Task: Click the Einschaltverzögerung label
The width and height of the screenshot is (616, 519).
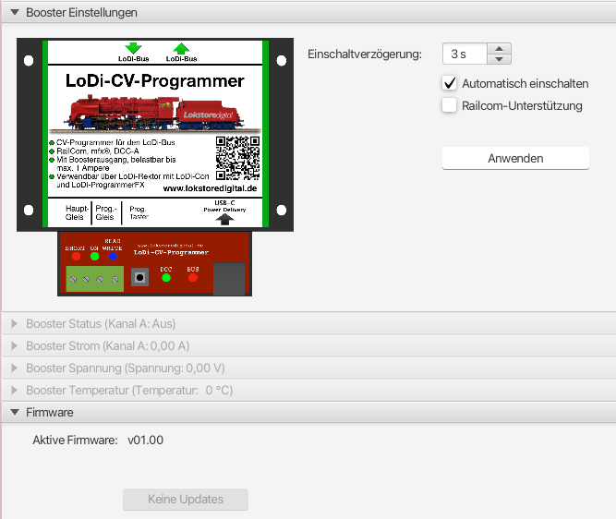Action: [x=365, y=54]
